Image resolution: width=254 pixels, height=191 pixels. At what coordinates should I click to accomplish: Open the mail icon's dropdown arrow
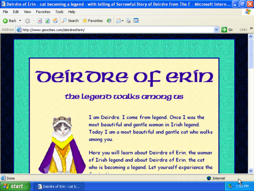coord(123,21)
